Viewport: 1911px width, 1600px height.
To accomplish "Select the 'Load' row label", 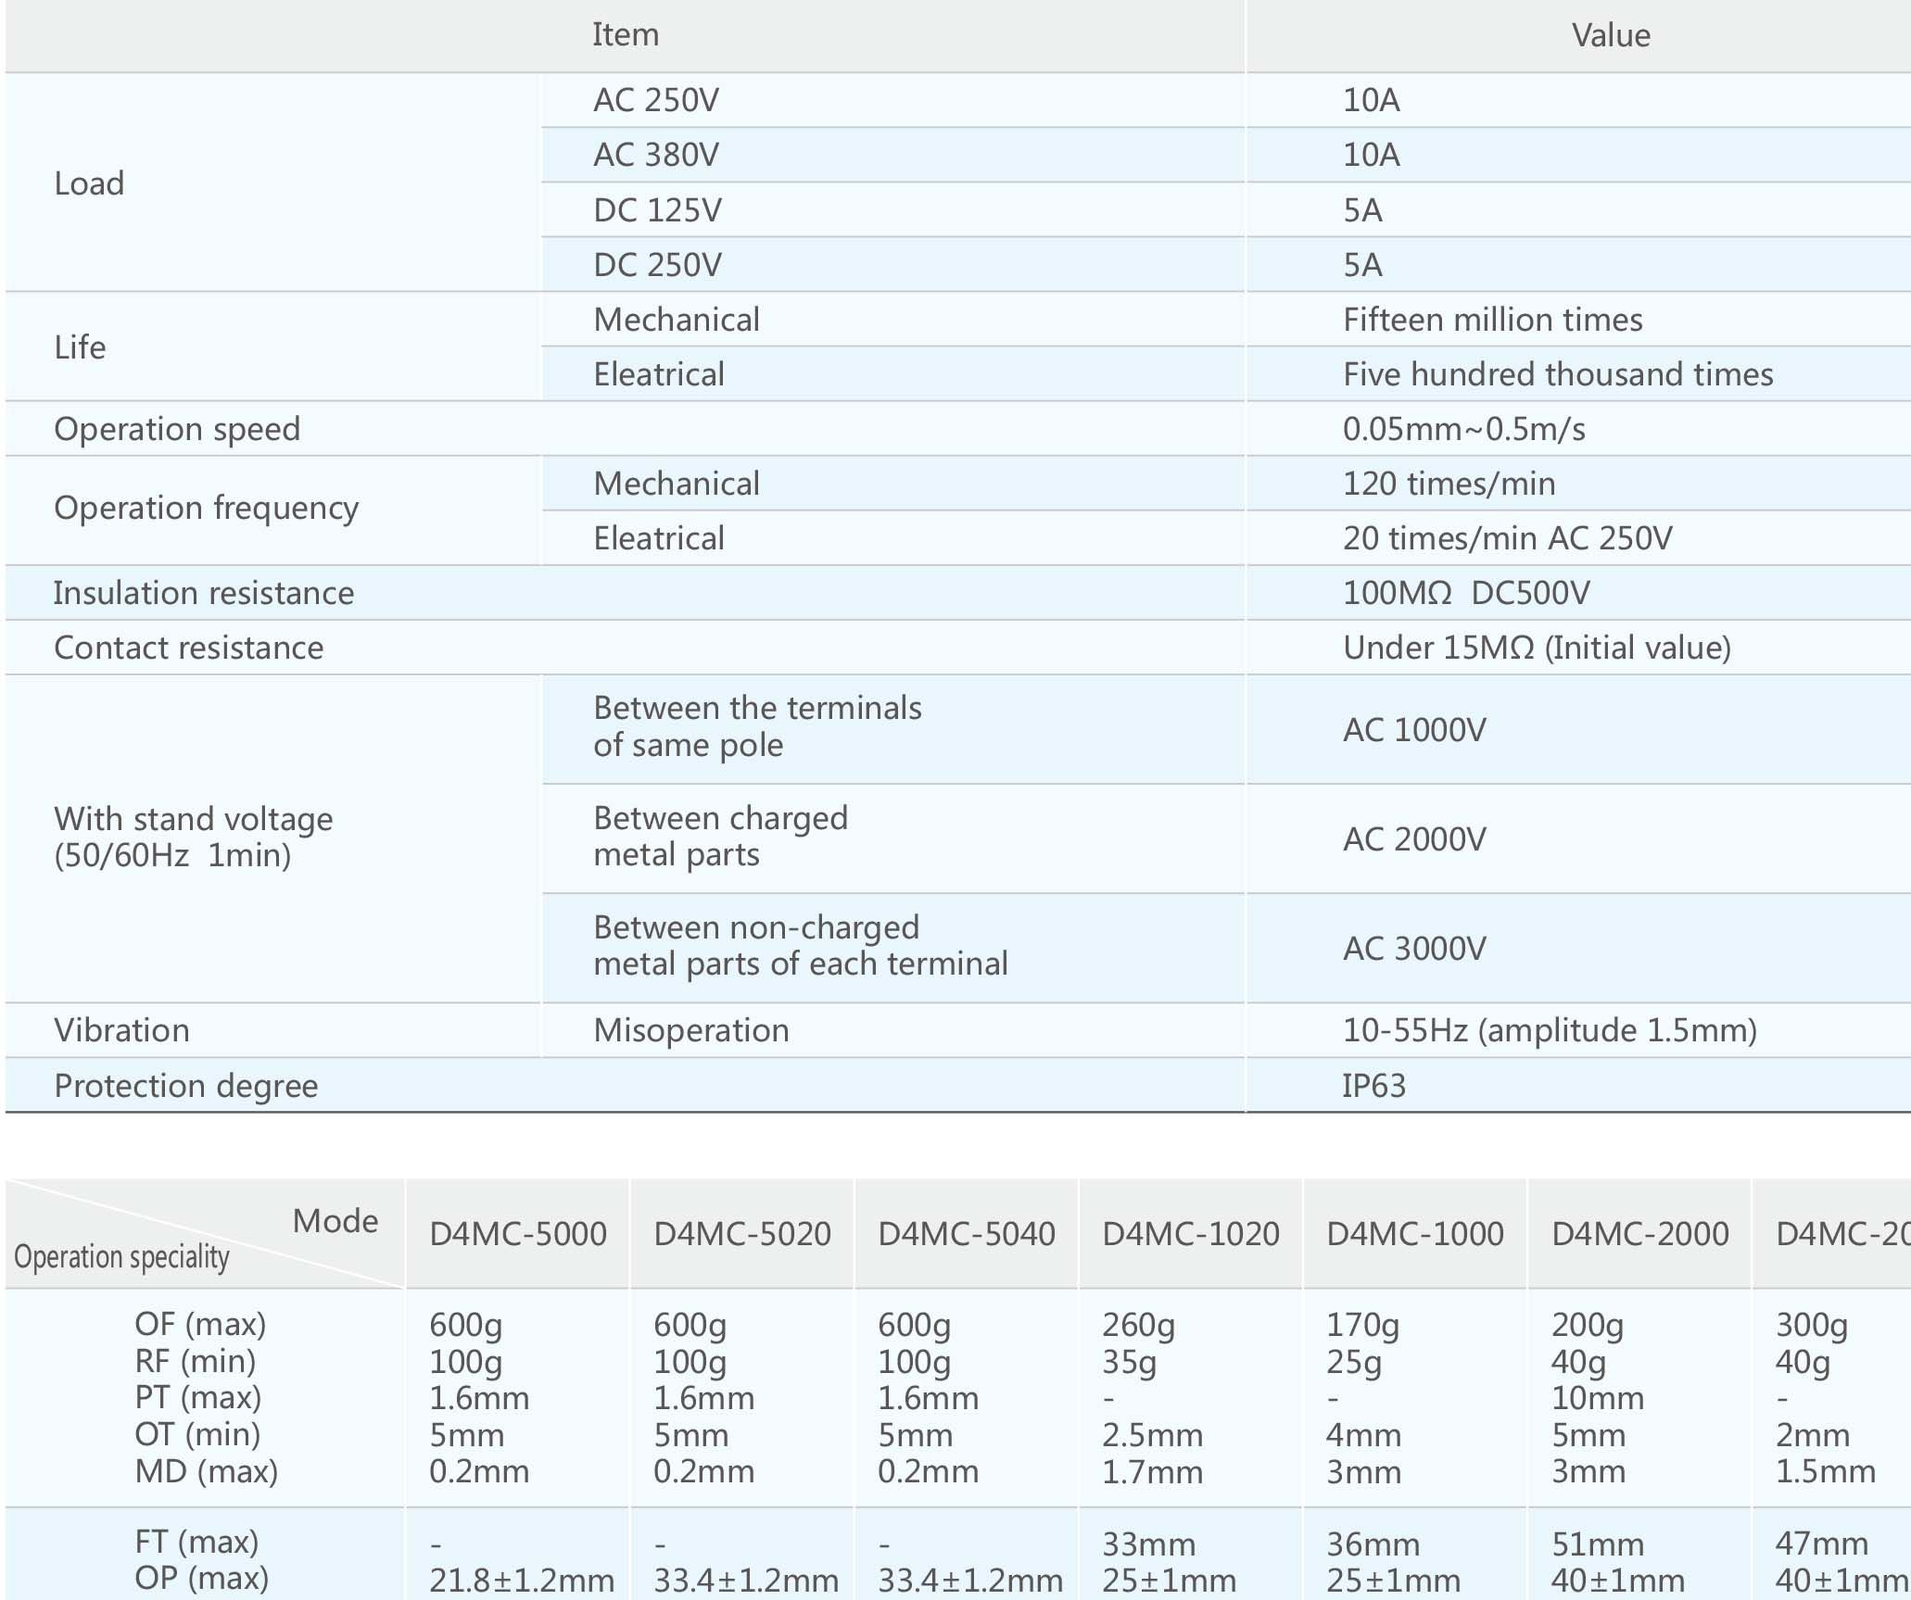I will click(x=89, y=183).
